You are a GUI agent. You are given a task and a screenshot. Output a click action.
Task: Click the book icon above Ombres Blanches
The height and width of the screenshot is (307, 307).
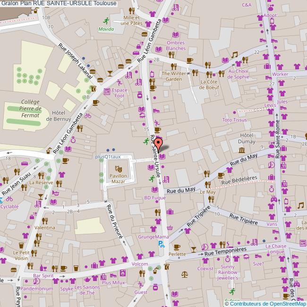[176, 34]
